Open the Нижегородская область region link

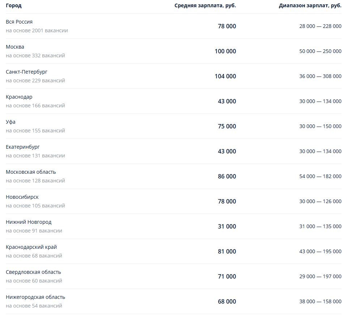pyautogui.click(x=35, y=297)
